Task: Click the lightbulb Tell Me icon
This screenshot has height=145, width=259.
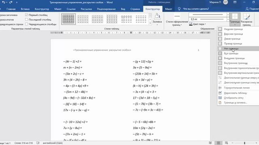Action: pyautogui.click(x=179, y=9)
